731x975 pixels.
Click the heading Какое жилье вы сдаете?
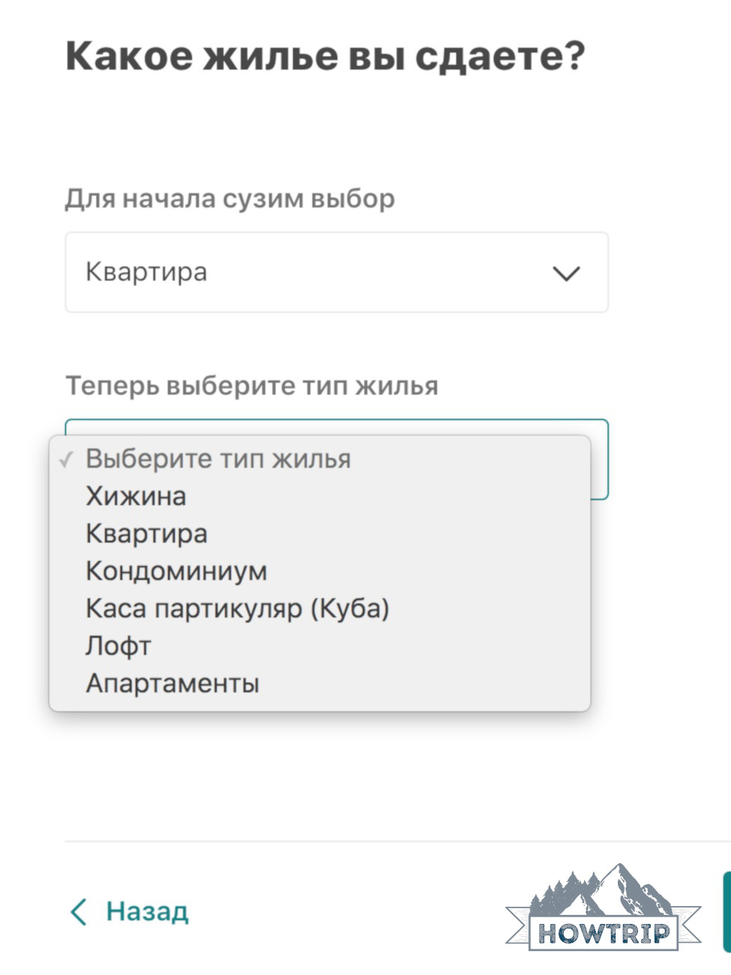[325, 57]
